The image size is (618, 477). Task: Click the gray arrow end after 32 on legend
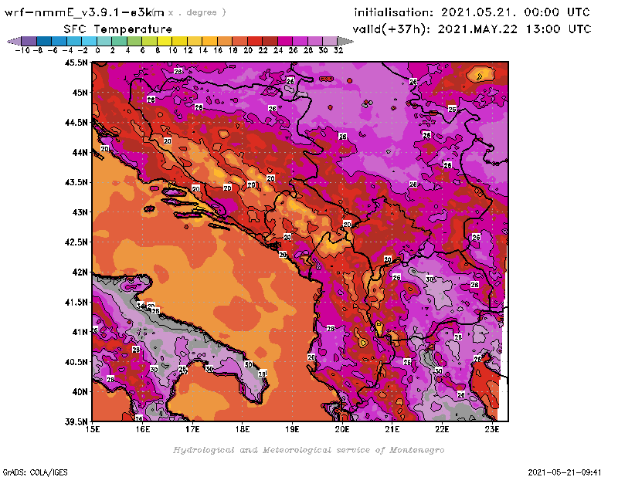pyautogui.click(x=345, y=41)
